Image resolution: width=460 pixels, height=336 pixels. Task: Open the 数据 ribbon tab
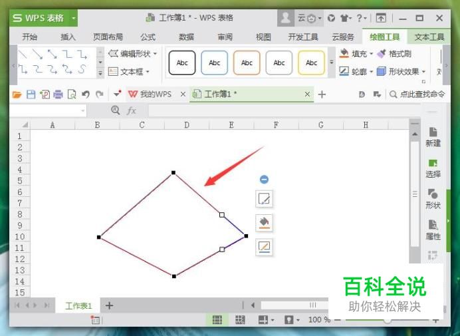(187, 37)
